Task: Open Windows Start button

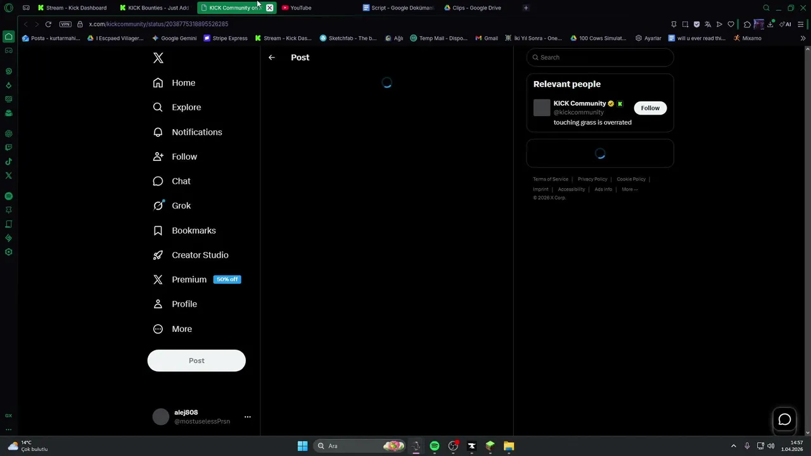Action: pyautogui.click(x=302, y=446)
